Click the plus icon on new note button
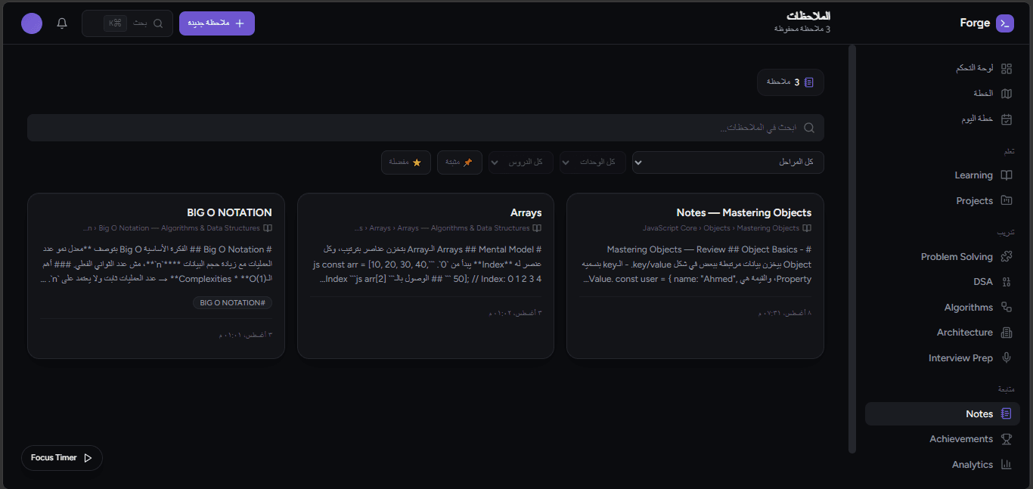This screenshot has height=489, width=1033. [240, 23]
